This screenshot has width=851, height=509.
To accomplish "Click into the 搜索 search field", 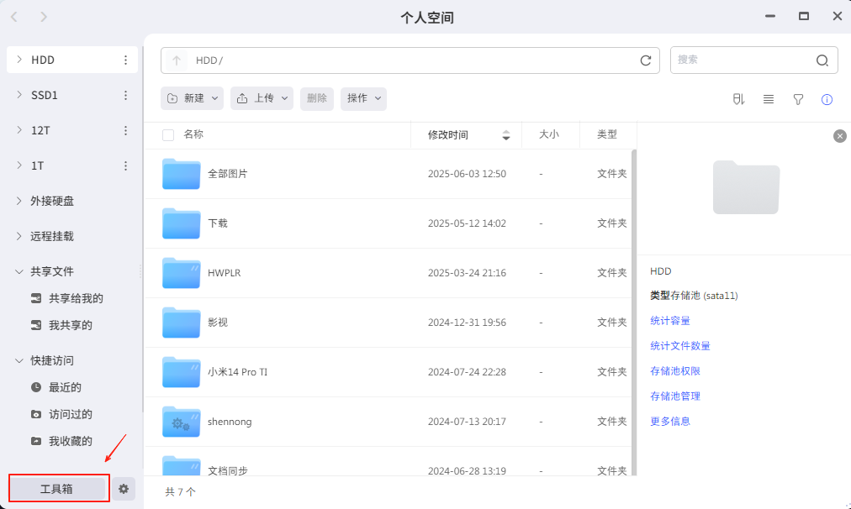I will coord(740,60).
